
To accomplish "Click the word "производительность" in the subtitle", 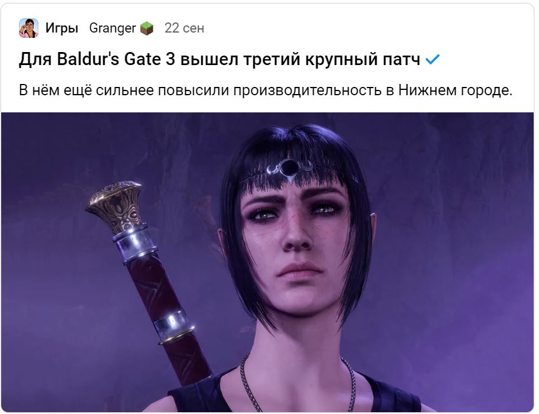I will tap(308, 90).
